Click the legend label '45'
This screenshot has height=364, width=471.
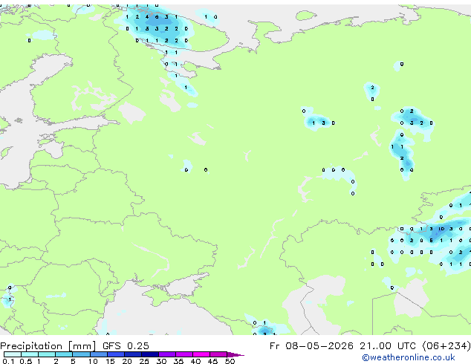point(213,361)
